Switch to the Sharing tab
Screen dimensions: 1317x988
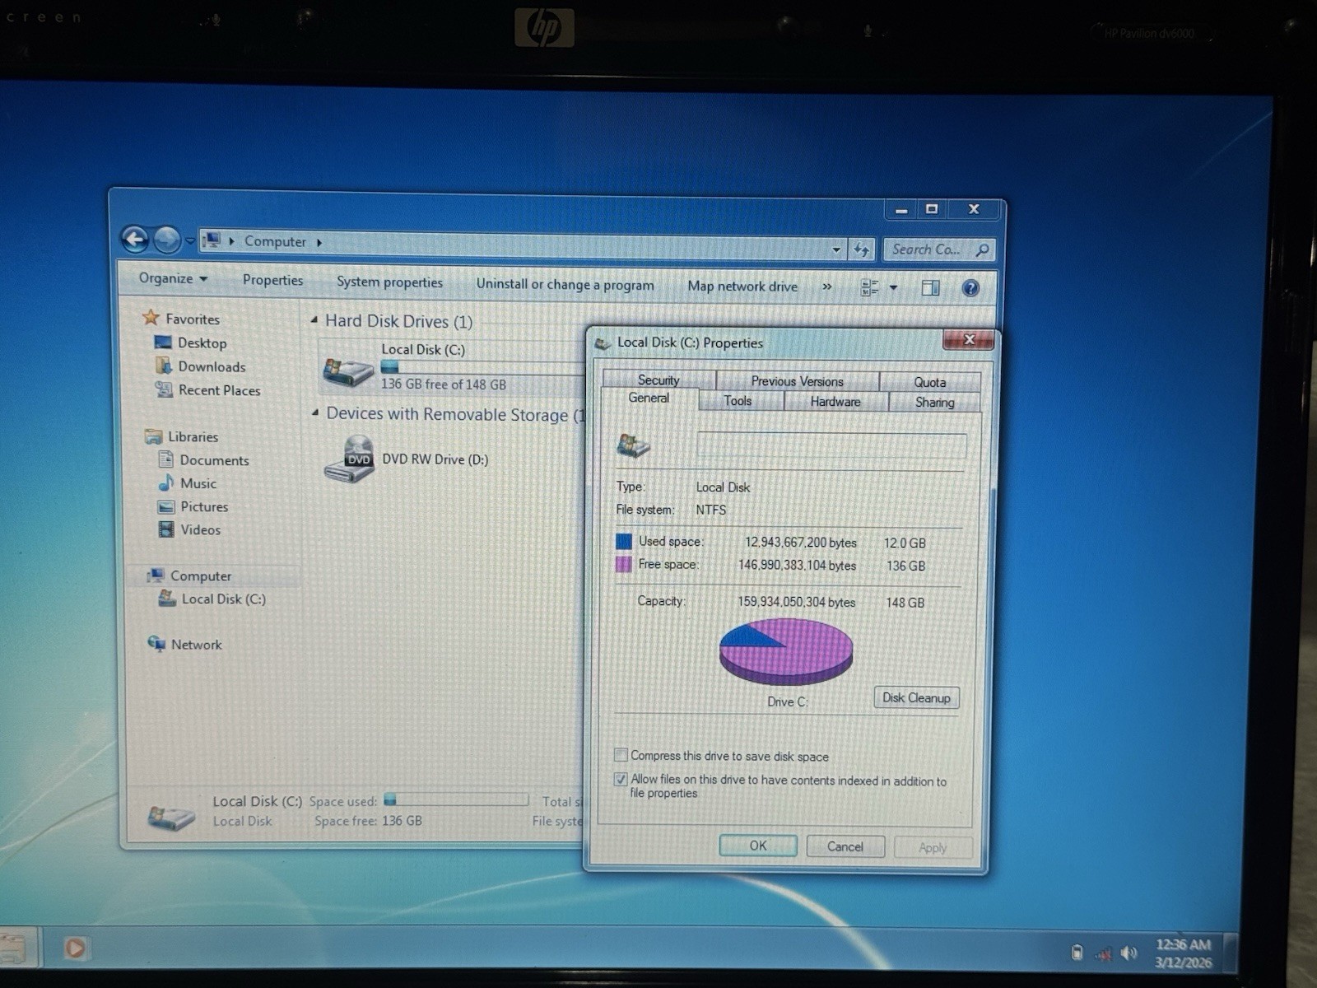(x=934, y=403)
